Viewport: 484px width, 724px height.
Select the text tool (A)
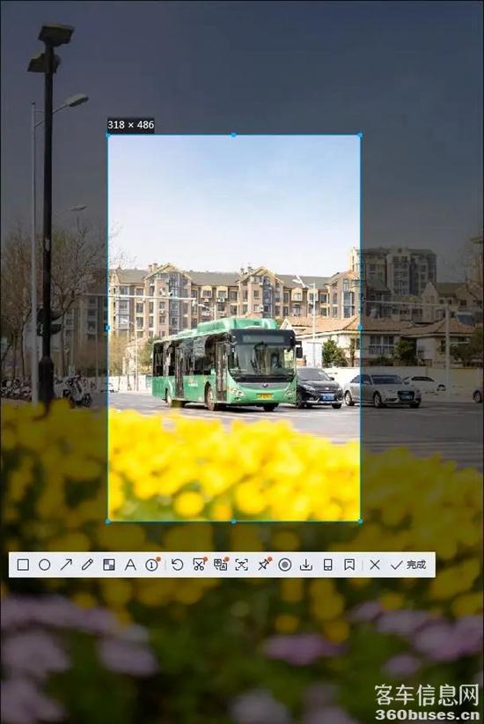130,565
